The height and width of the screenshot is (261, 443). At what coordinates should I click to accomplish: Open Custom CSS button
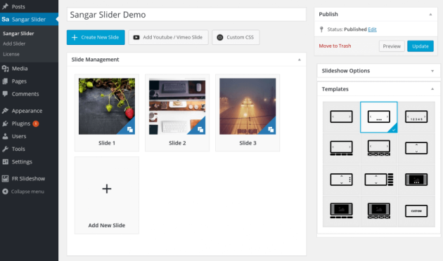pos(236,37)
